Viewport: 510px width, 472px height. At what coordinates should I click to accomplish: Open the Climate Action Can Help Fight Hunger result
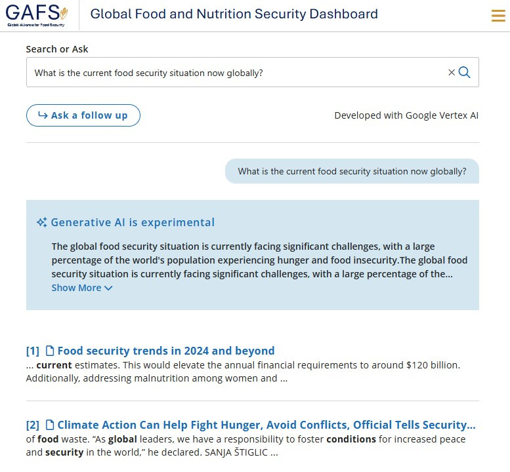tap(266, 425)
